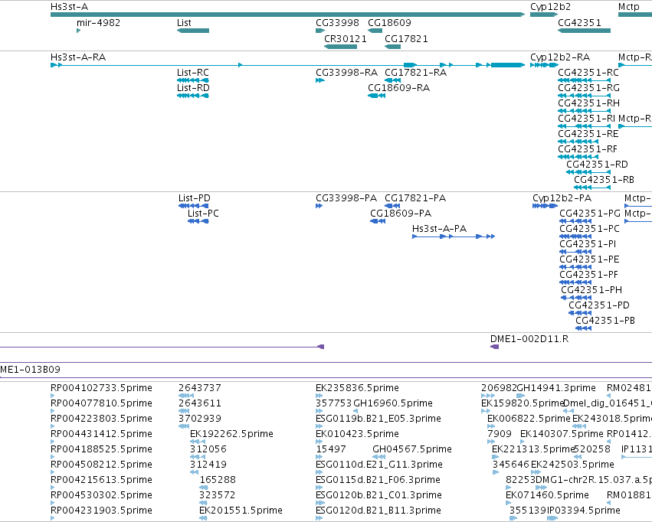
Task: Click the mir-4982 gene label
Action: click(x=99, y=23)
